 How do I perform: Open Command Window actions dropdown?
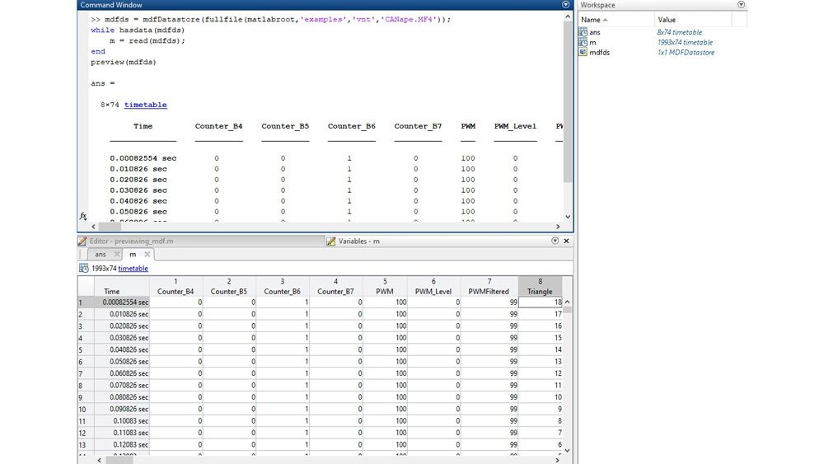tap(565, 5)
